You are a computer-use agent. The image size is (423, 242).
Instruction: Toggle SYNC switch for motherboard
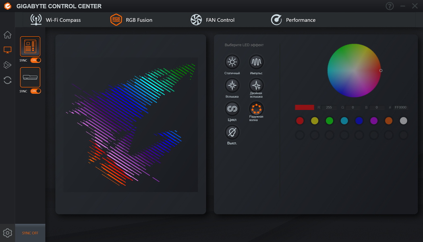[x=35, y=60]
